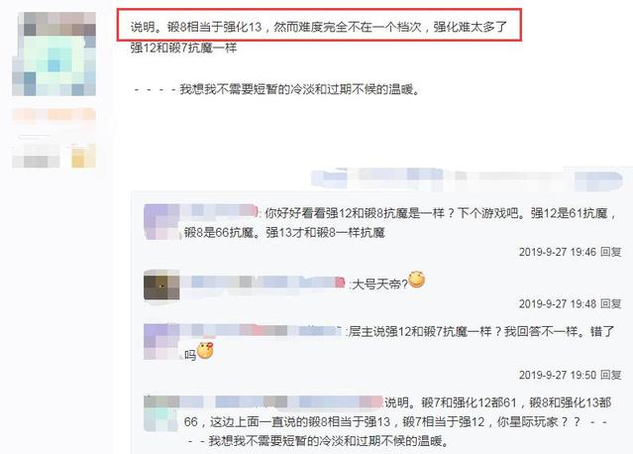Click blurred username before 你好好看看强12
The image size is (633, 454).
[x=218, y=211]
